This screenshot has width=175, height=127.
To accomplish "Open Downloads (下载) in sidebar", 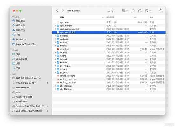I will coord(17,35).
